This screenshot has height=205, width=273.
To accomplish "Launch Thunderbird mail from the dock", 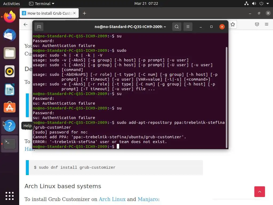I will point(10,35).
